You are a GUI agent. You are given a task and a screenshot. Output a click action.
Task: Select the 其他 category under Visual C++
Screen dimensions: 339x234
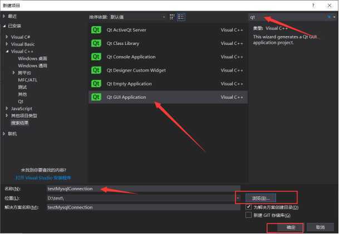22,94
